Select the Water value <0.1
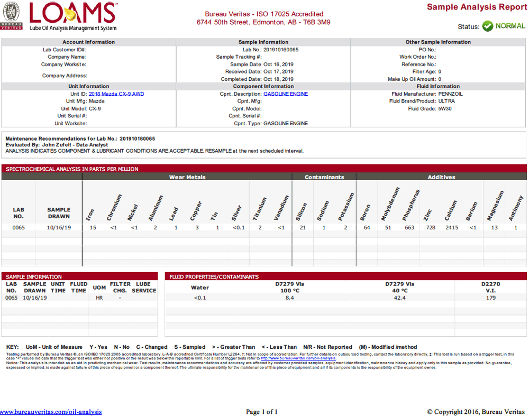529x417 pixels. click(x=200, y=298)
